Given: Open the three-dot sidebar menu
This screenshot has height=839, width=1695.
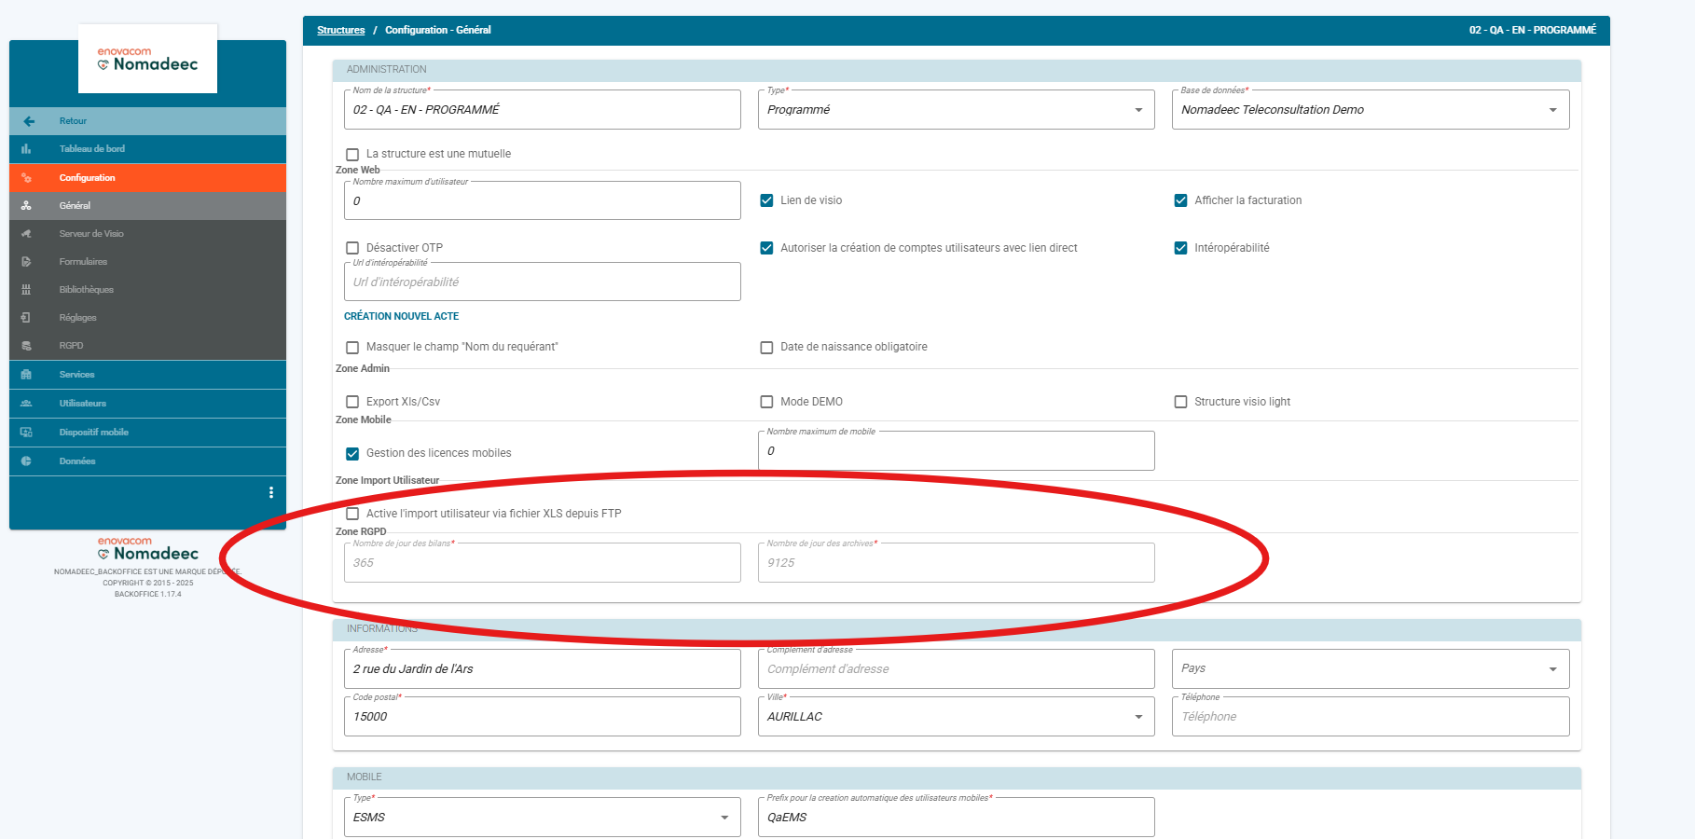Looking at the screenshot, I should pyautogui.click(x=271, y=492).
